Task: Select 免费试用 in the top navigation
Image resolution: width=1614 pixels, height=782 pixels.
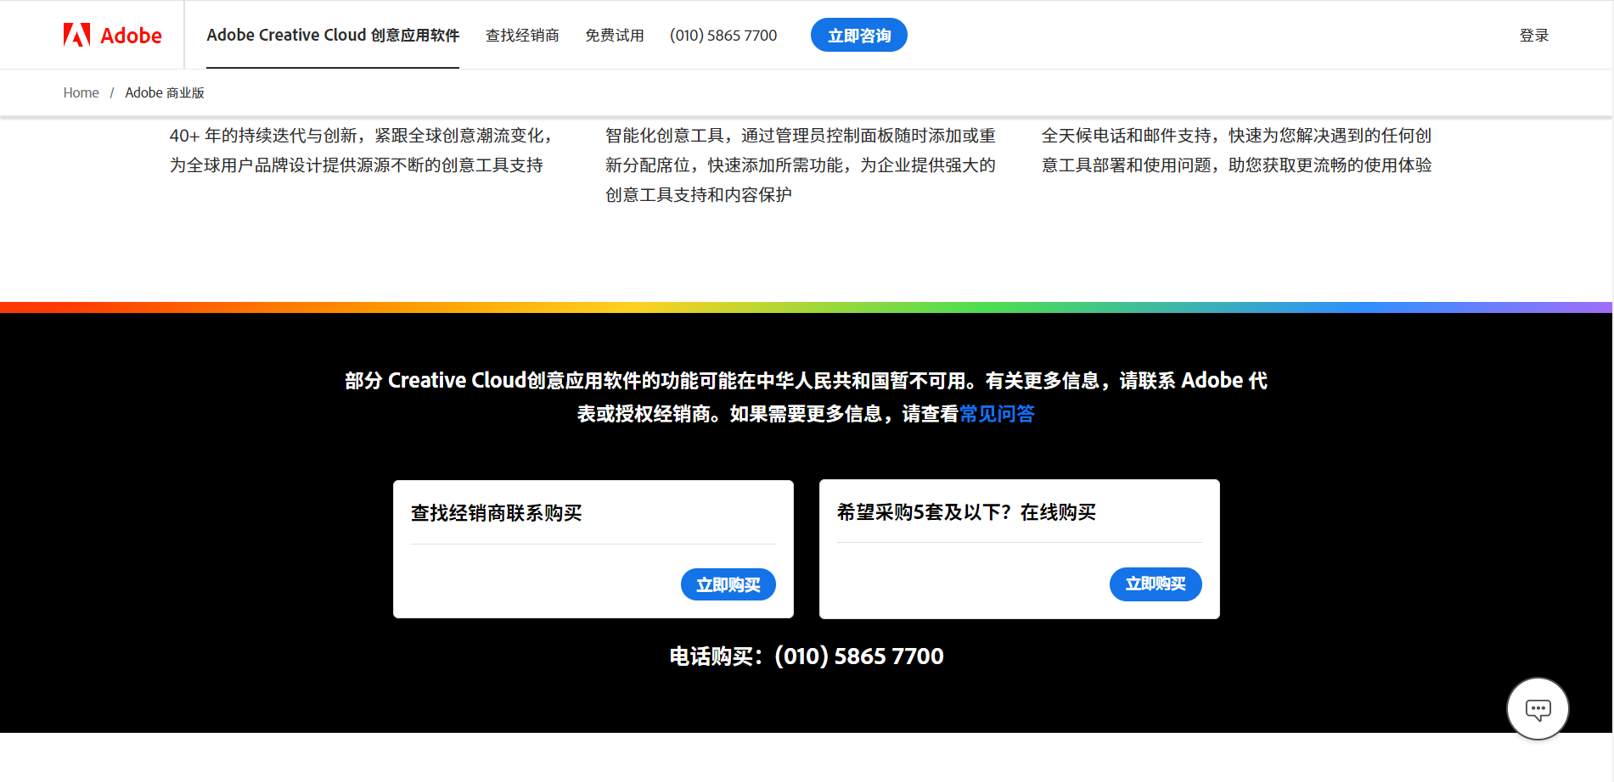Action: click(615, 35)
